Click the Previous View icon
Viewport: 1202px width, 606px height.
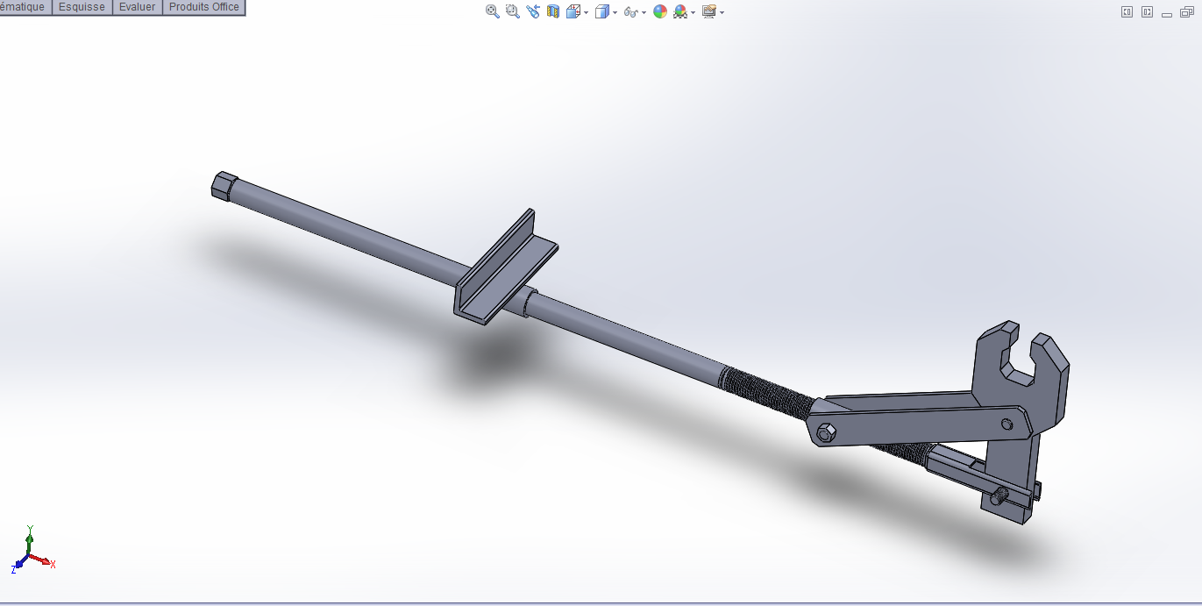click(x=533, y=11)
